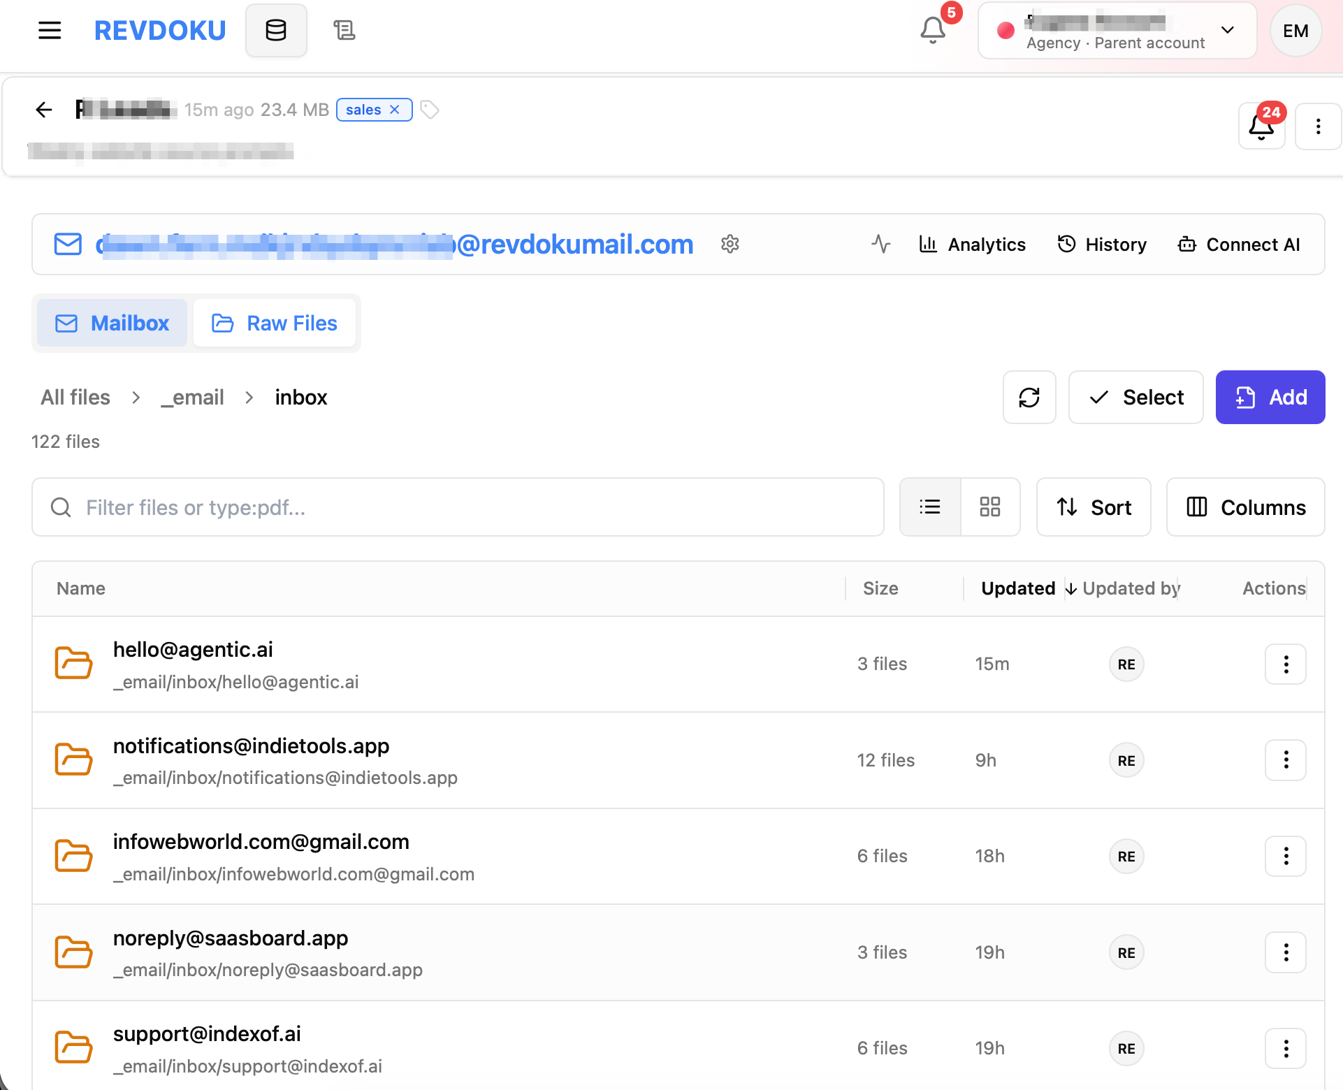This screenshot has height=1090, width=1343.
Task: Open the activity pulse icon
Action: pos(881,245)
